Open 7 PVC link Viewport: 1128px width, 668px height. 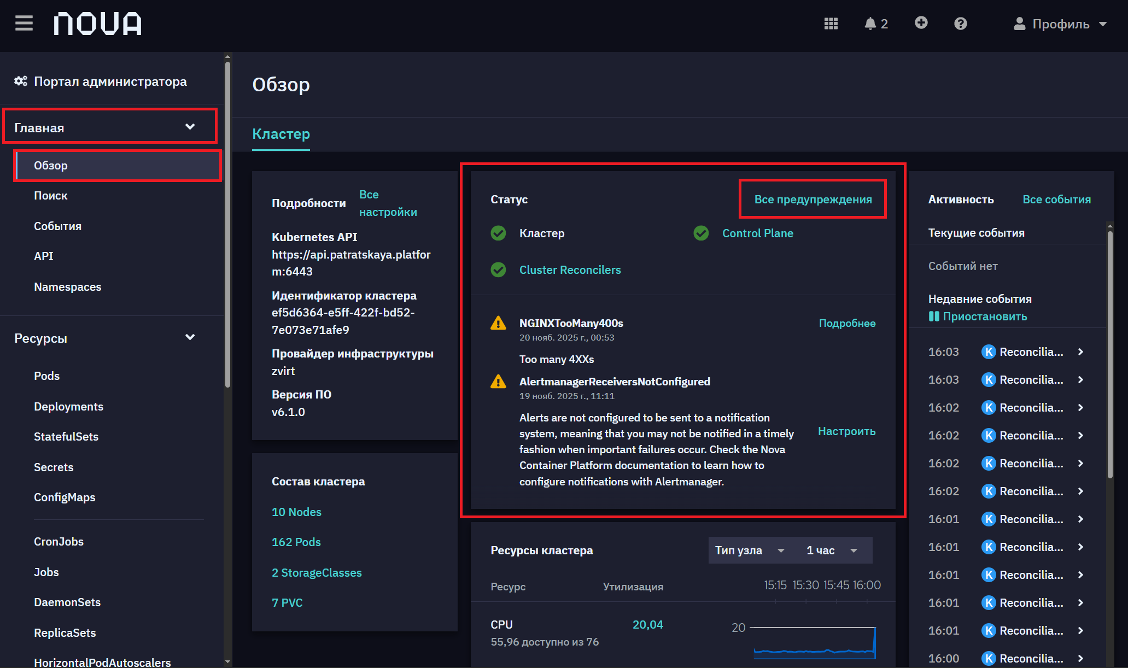[x=287, y=603]
